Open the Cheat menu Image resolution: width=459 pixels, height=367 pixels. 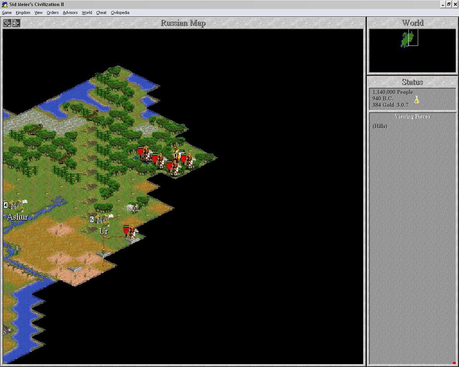point(101,13)
